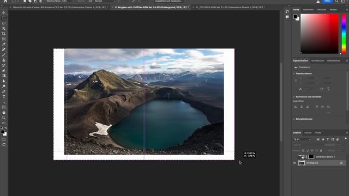Select the Rectangle shape tool

pos(4,107)
